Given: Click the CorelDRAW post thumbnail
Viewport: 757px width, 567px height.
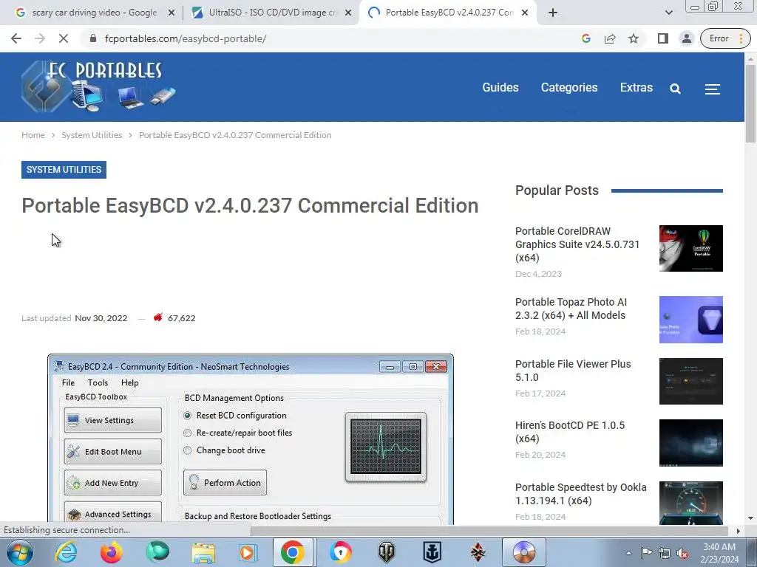Looking at the screenshot, I should (691, 248).
